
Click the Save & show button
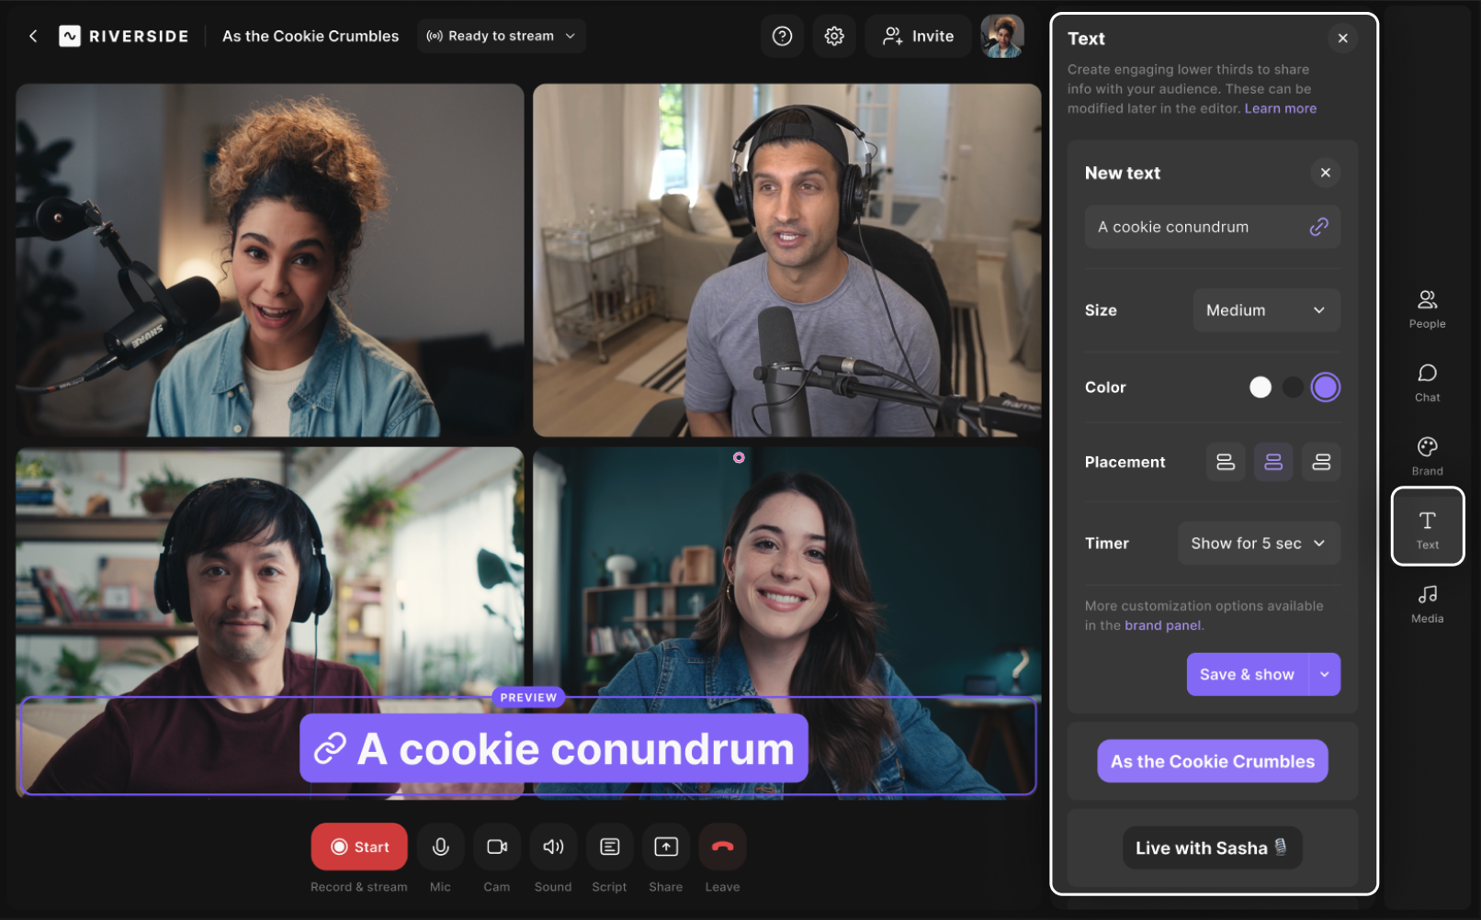click(x=1247, y=675)
